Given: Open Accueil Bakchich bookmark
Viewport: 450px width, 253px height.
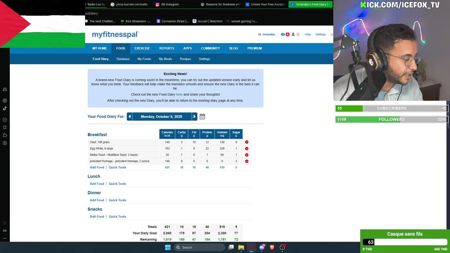Looking at the screenshot, I should (x=207, y=21).
